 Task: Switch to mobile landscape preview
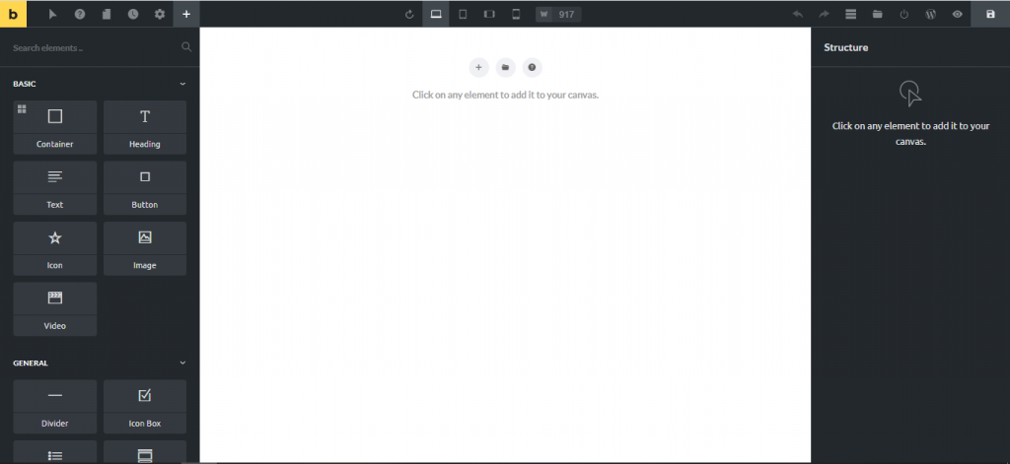[489, 14]
